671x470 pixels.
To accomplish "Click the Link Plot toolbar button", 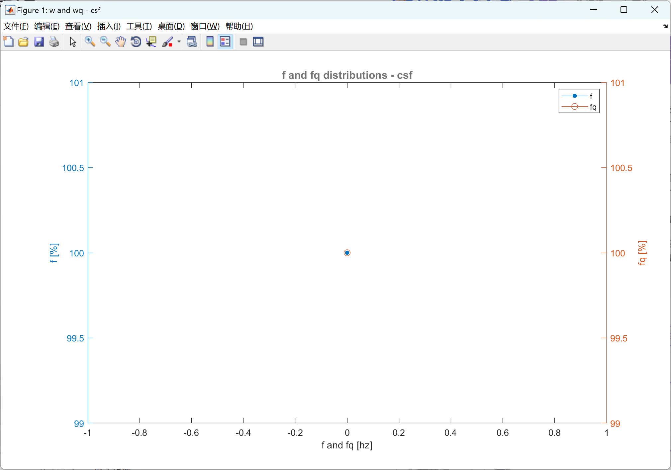I will click(x=192, y=42).
